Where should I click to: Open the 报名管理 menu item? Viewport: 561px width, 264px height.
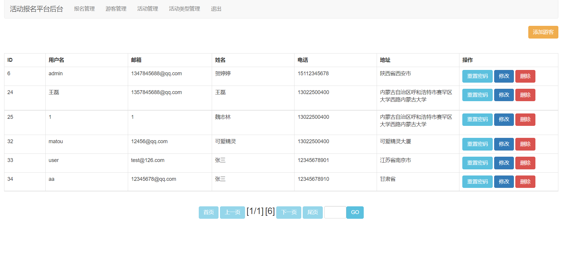point(84,9)
